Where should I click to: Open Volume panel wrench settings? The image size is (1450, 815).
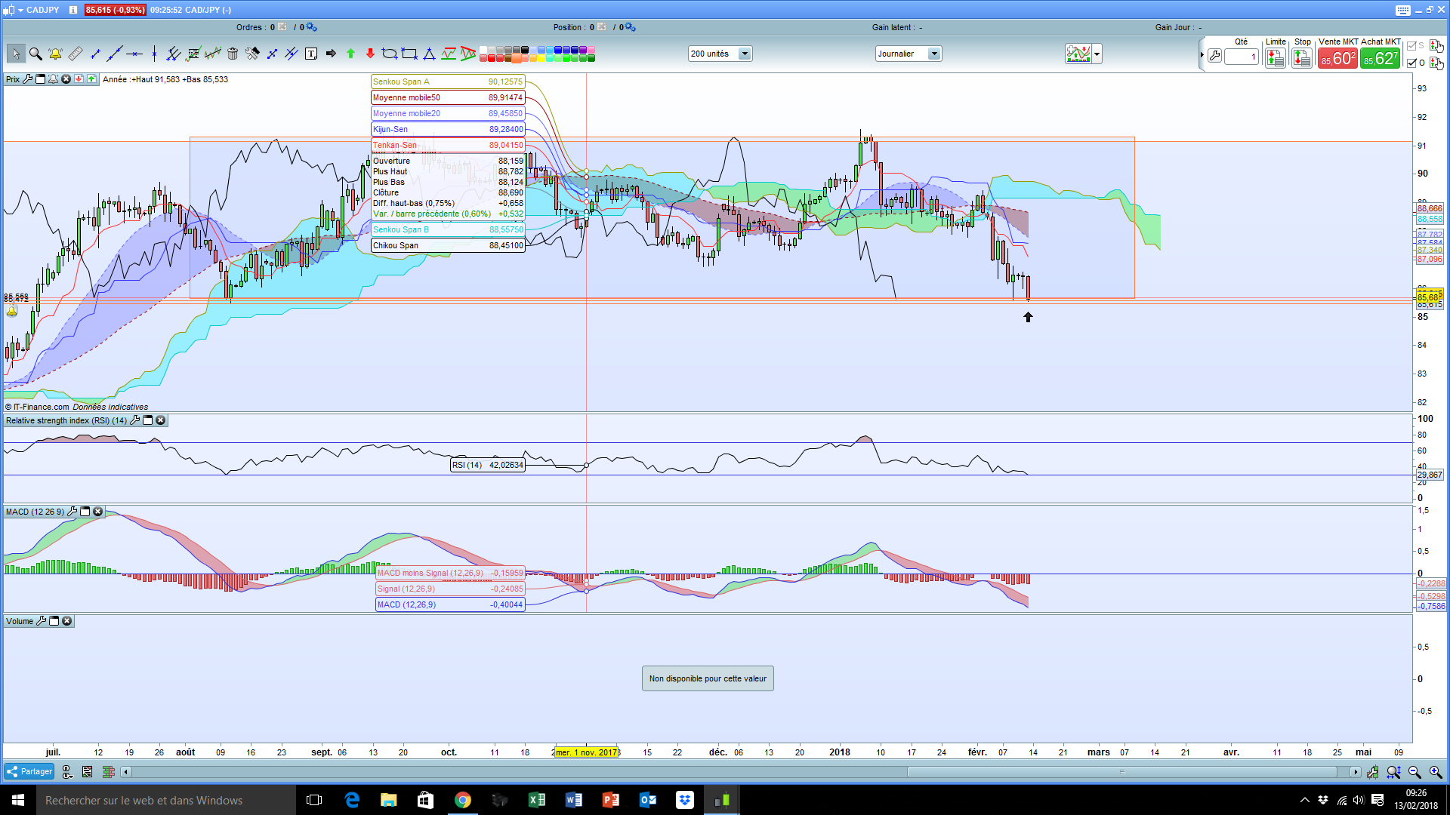coord(42,621)
